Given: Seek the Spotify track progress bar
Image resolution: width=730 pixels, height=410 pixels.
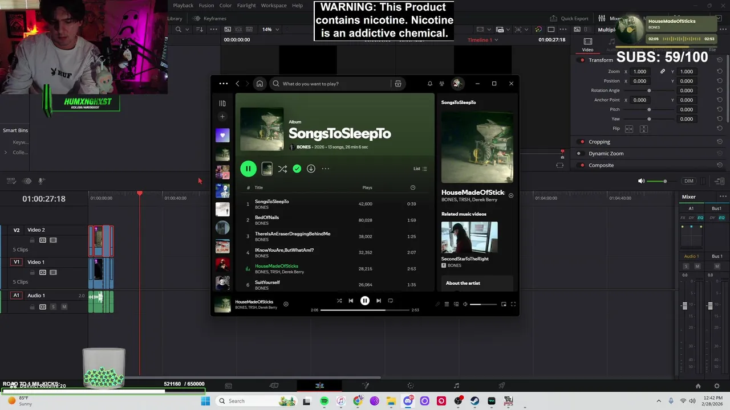Looking at the screenshot, I should 365,310.
